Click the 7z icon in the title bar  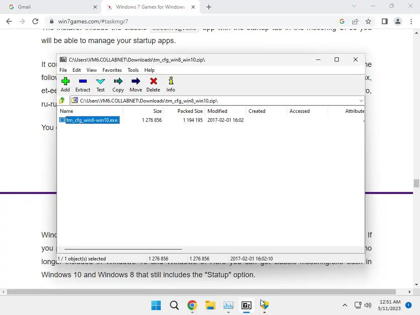pos(63,60)
